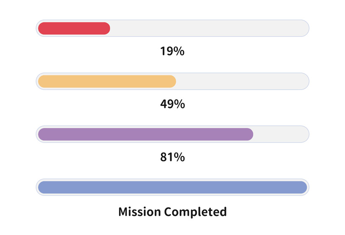Screen dimensions: 345x235
Task: Click the left starting end of the red fill
Action: pyautogui.click(x=42, y=28)
